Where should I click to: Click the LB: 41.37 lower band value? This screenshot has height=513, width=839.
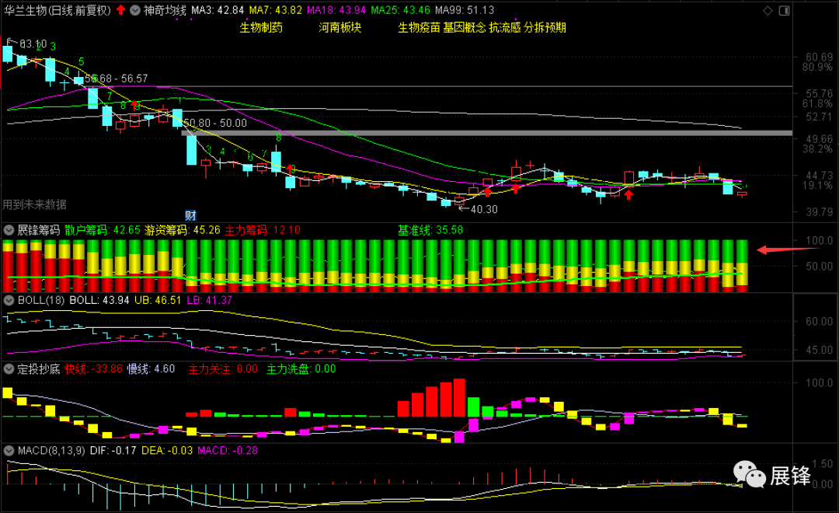209,300
